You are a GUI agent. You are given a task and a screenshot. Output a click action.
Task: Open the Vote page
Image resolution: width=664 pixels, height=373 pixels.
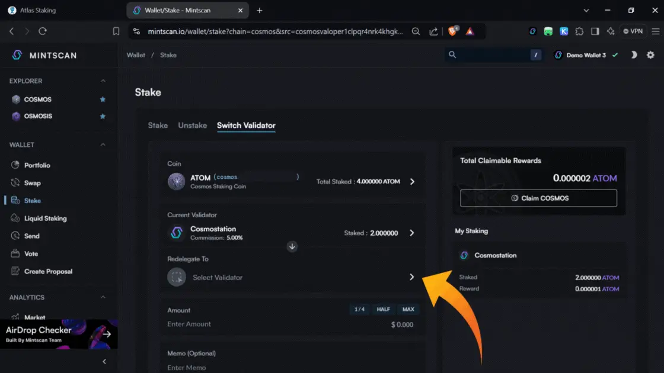pyautogui.click(x=31, y=253)
